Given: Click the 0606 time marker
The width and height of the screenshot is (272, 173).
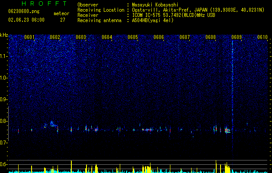Looking at the screenshot, I should click(159, 37).
